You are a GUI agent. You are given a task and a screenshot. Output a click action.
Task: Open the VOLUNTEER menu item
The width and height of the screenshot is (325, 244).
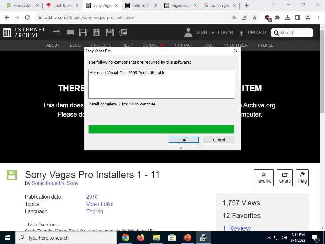[236, 45]
